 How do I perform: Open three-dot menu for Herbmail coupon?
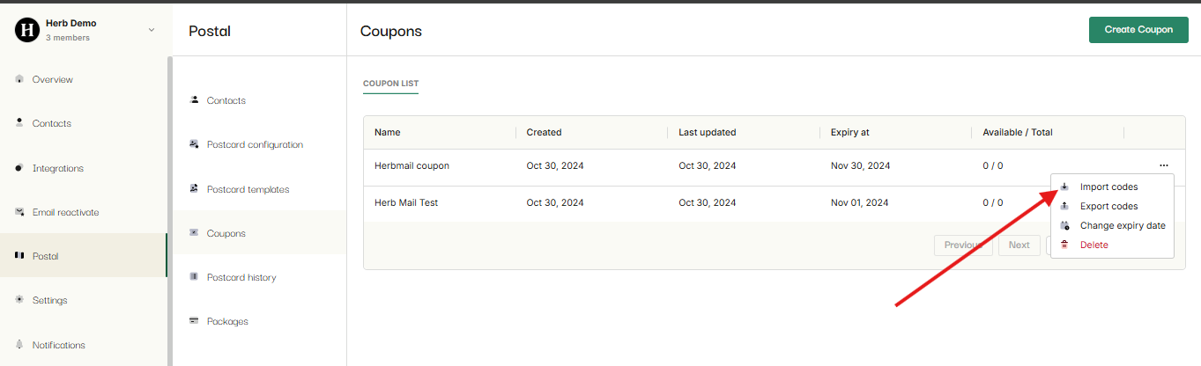(x=1164, y=165)
